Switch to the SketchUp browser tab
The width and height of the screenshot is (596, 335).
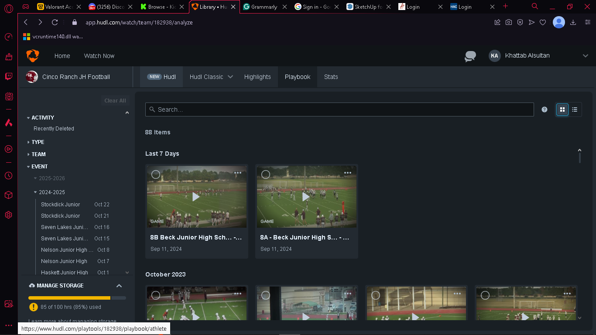tap(368, 7)
